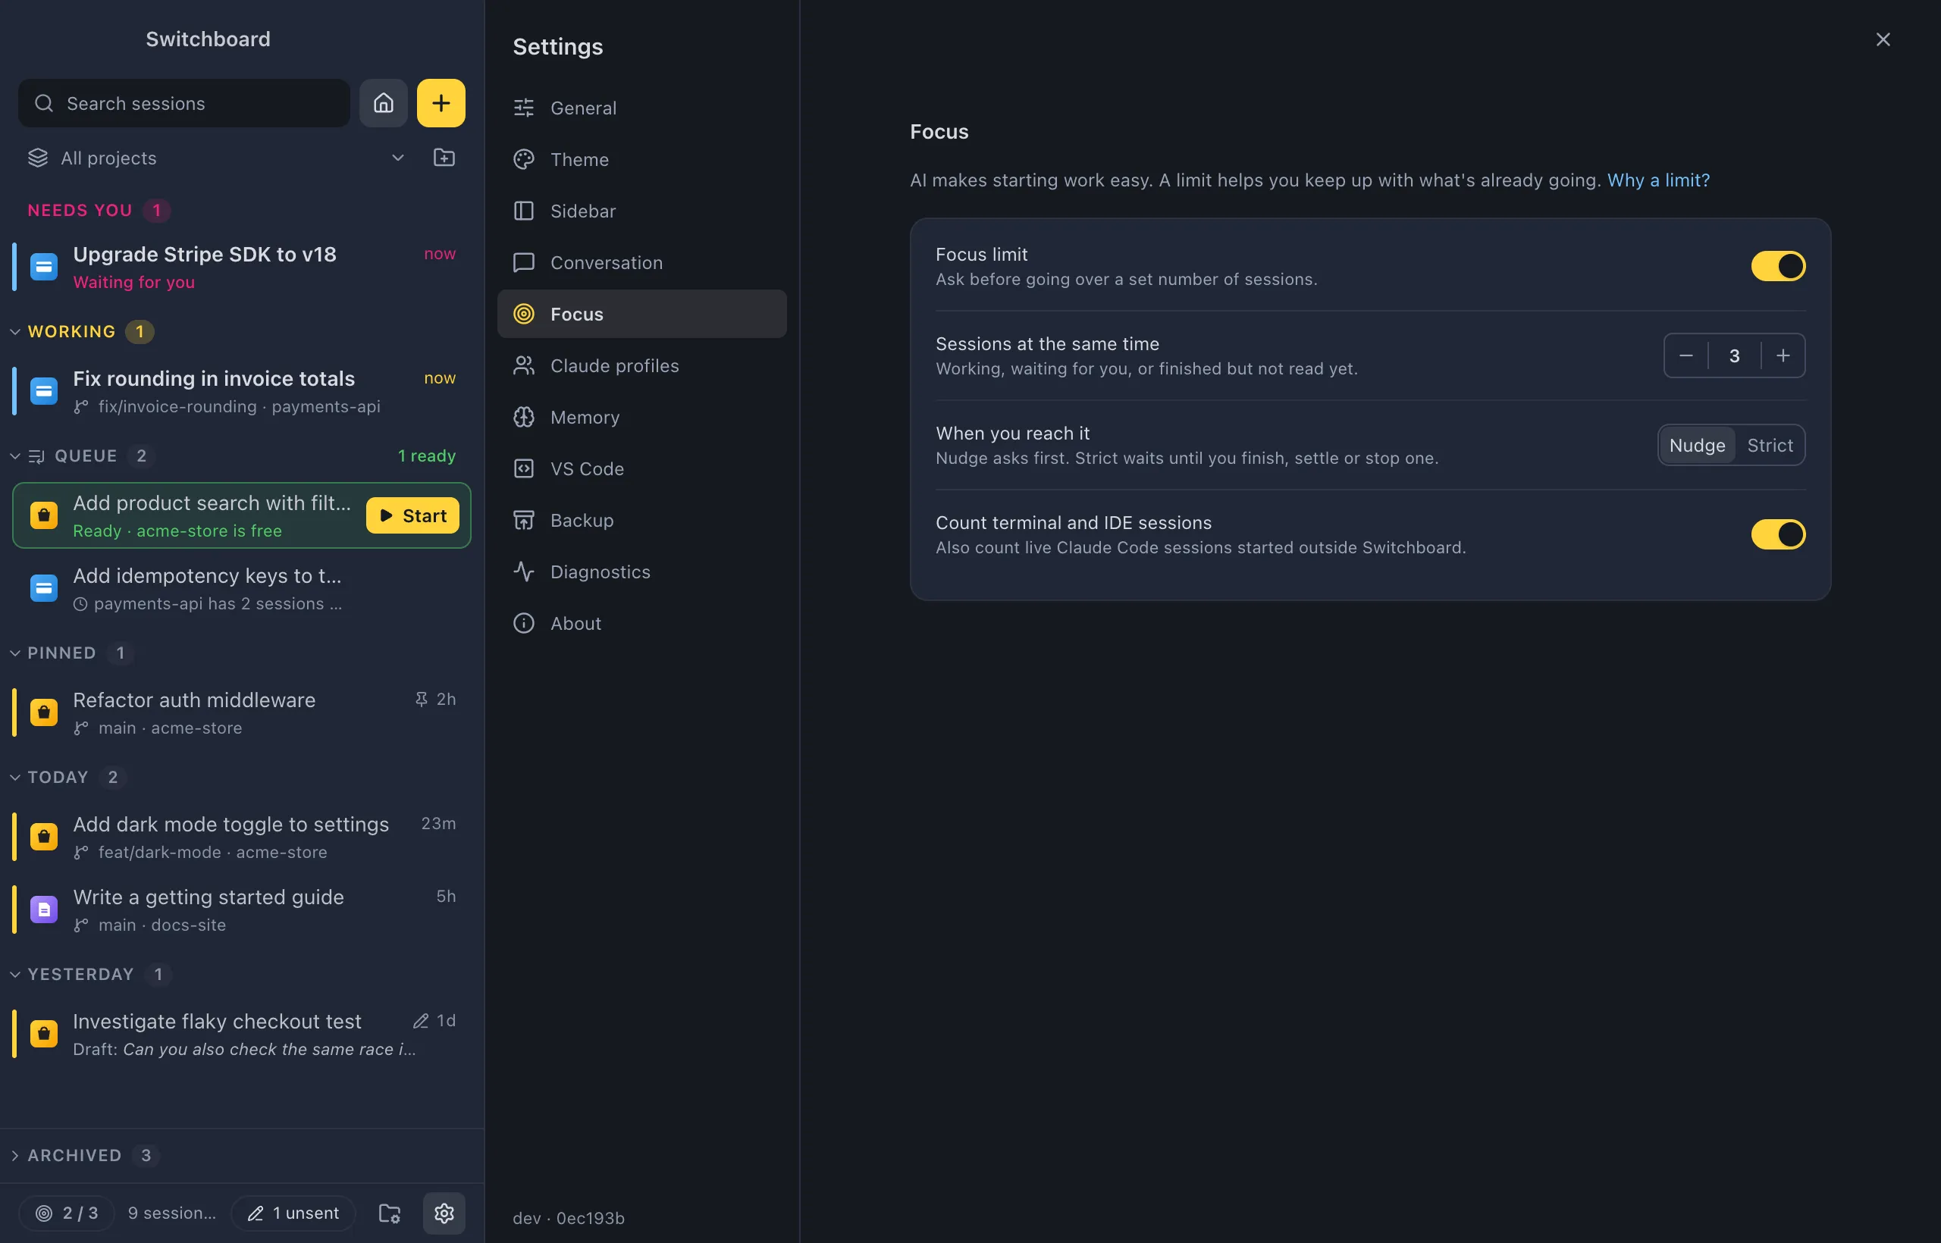Toggle Count terminal and IDE sessions
This screenshot has height=1243, width=1941.
pyautogui.click(x=1778, y=534)
